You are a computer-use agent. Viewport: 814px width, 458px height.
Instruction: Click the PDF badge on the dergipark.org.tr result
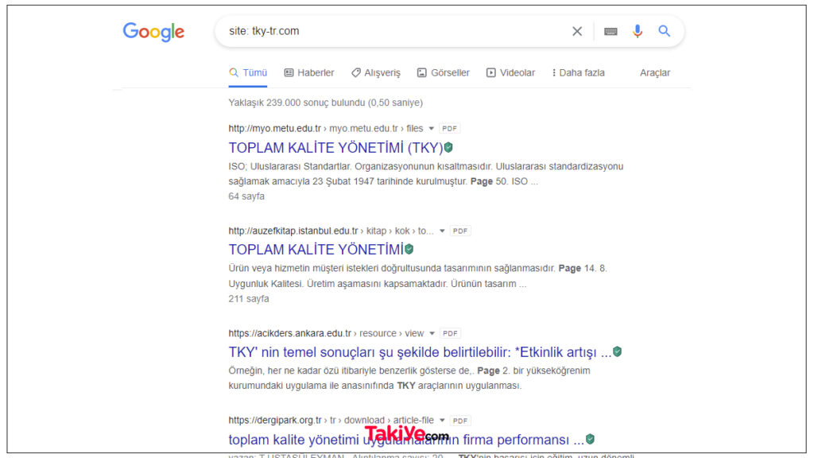460,421
